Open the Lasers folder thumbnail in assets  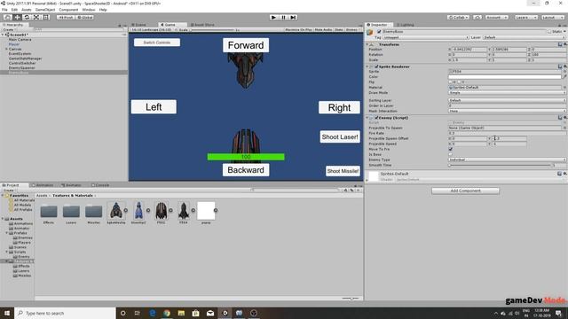pos(71,211)
